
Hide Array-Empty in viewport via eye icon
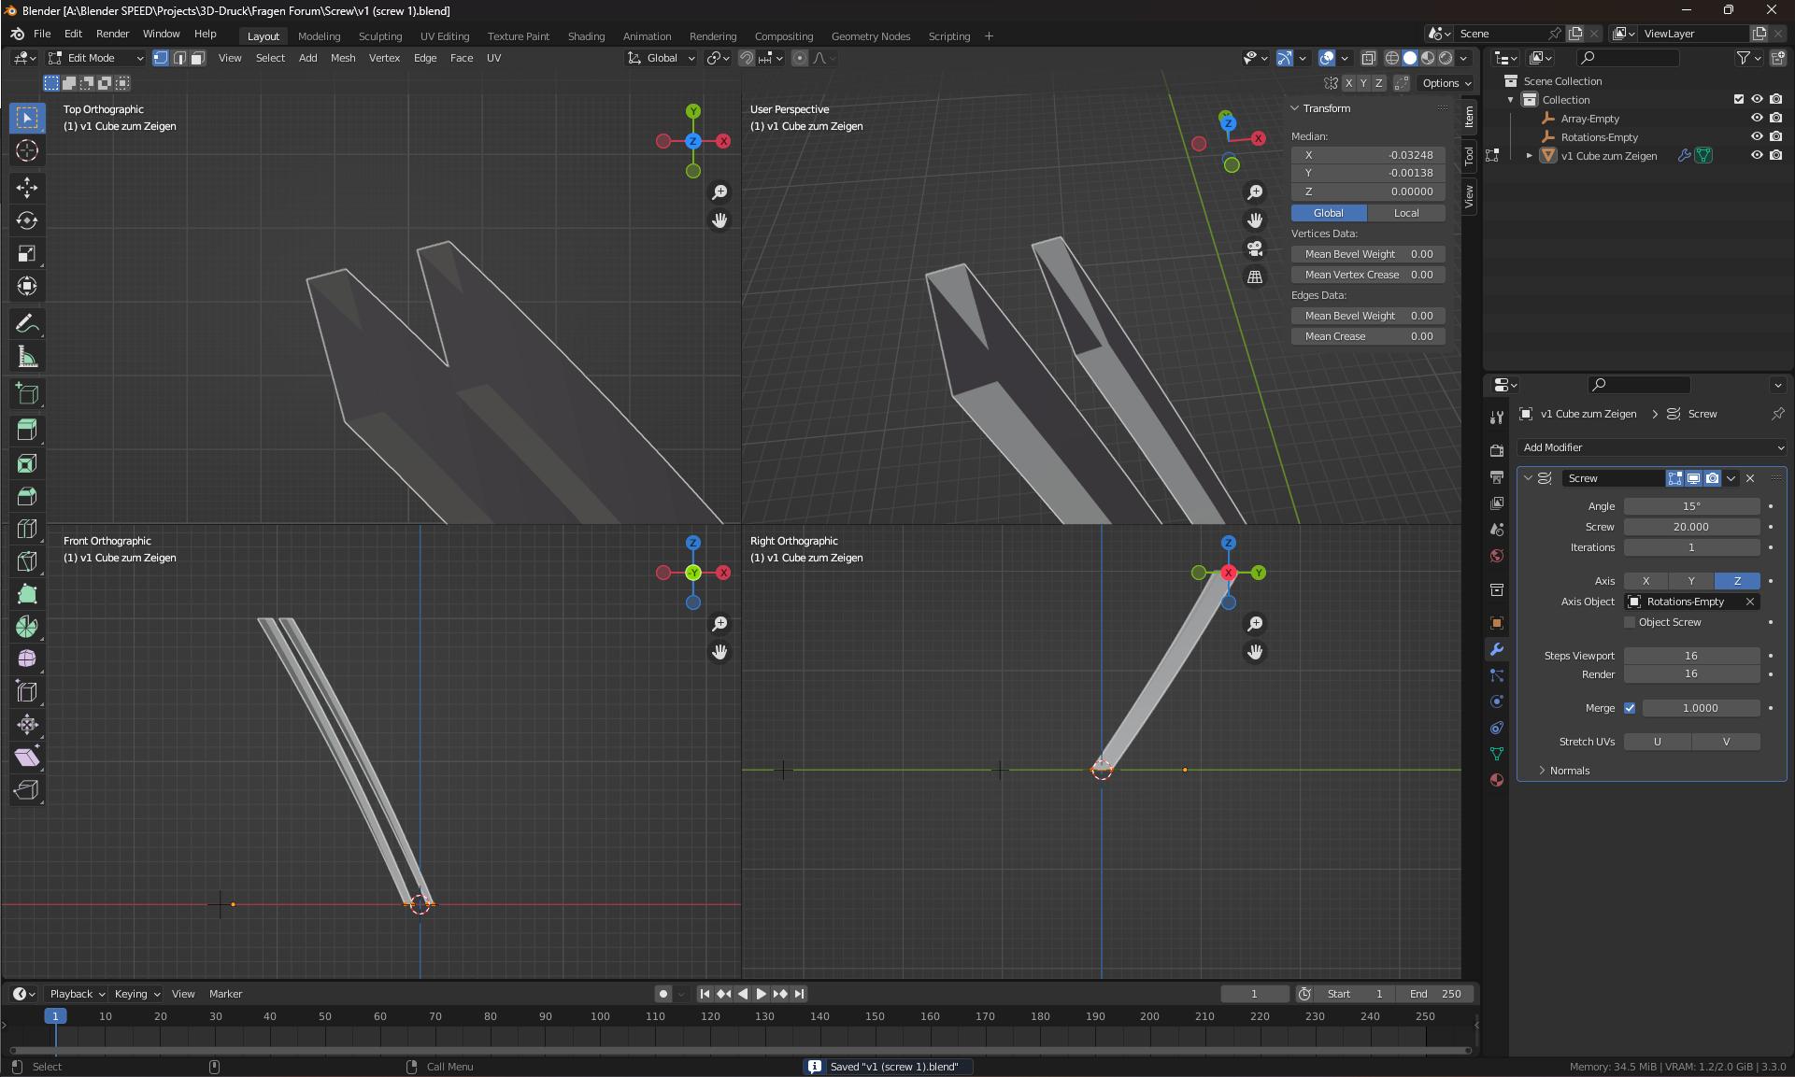tap(1757, 119)
